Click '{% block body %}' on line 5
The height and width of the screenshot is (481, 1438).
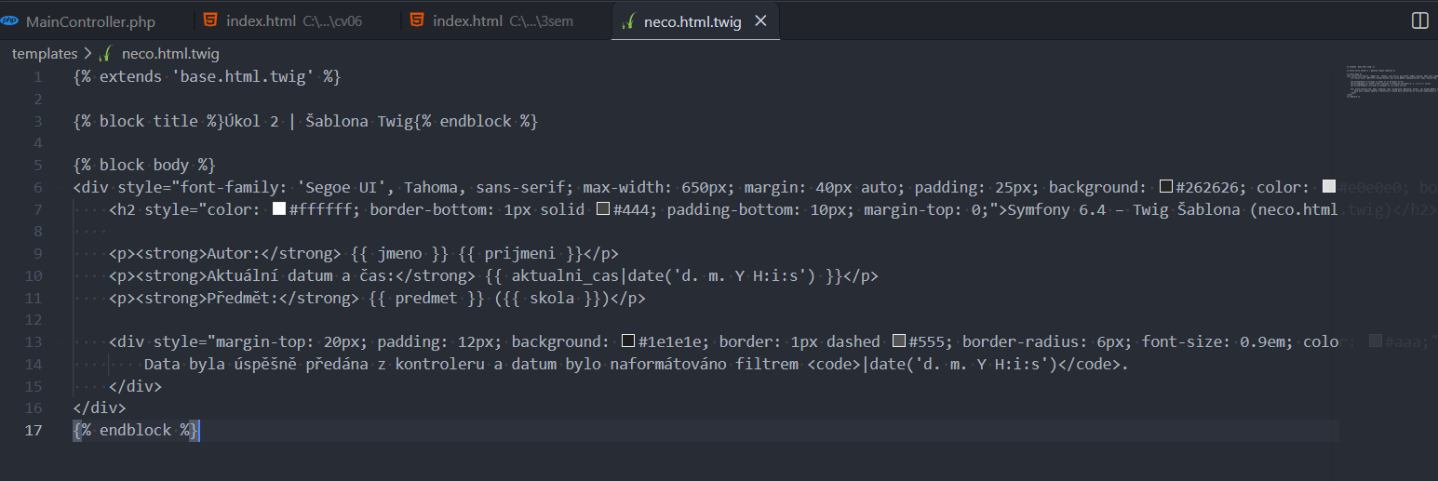(144, 165)
